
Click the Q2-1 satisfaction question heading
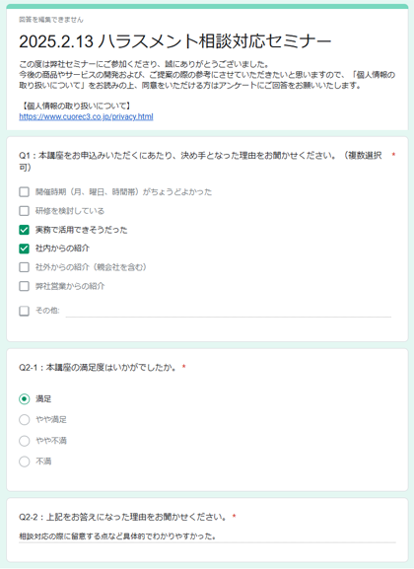click(98, 368)
